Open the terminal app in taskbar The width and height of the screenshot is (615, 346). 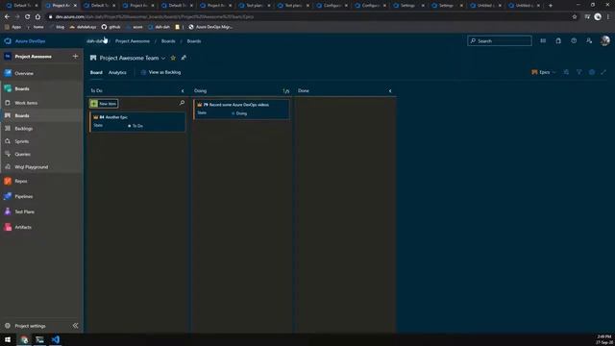point(39,339)
